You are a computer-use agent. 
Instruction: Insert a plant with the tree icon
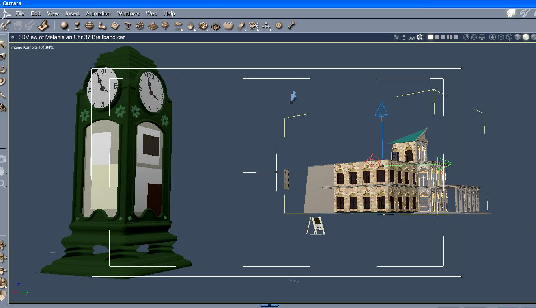pyautogui.click(x=165, y=26)
